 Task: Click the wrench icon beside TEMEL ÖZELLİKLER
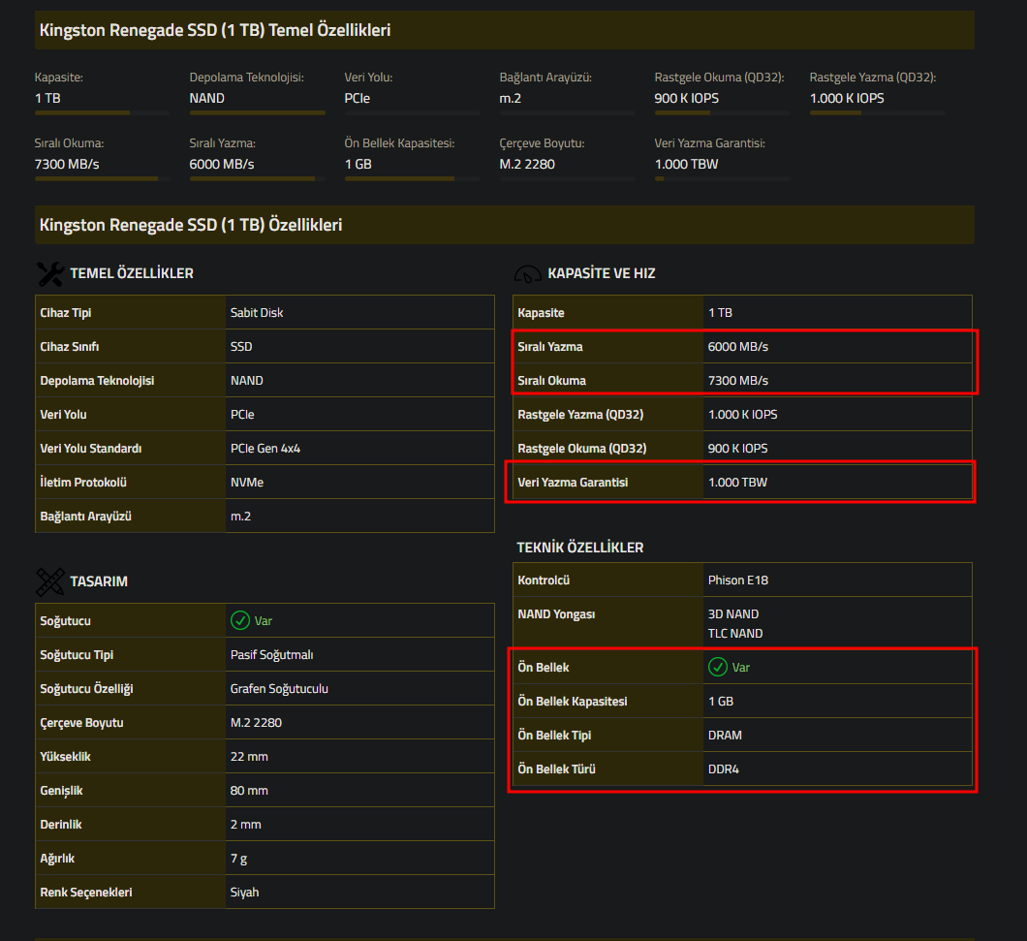click(50, 274)
